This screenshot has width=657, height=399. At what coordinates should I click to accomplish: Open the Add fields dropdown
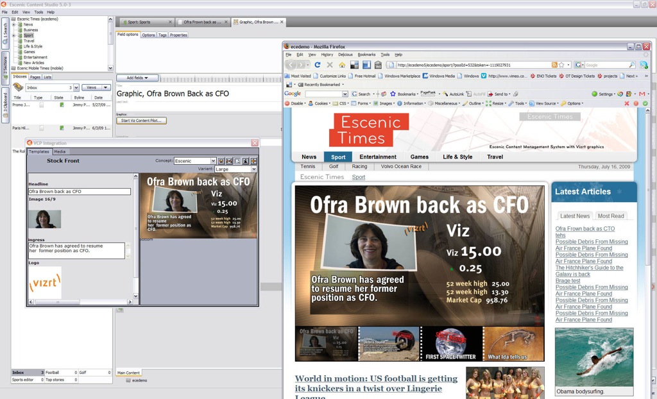[x=137, y=78]
